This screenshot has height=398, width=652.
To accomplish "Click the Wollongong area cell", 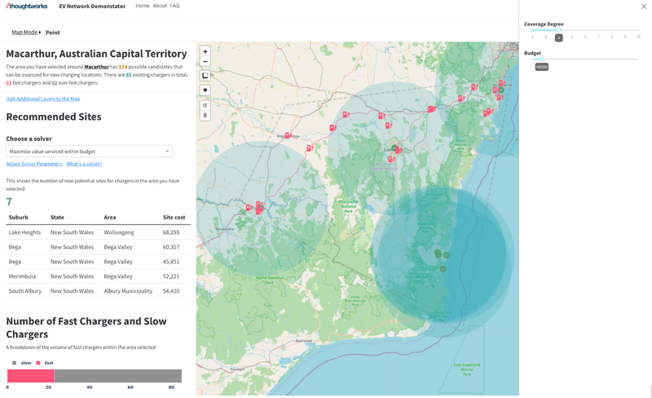I will tap(119, 232).
